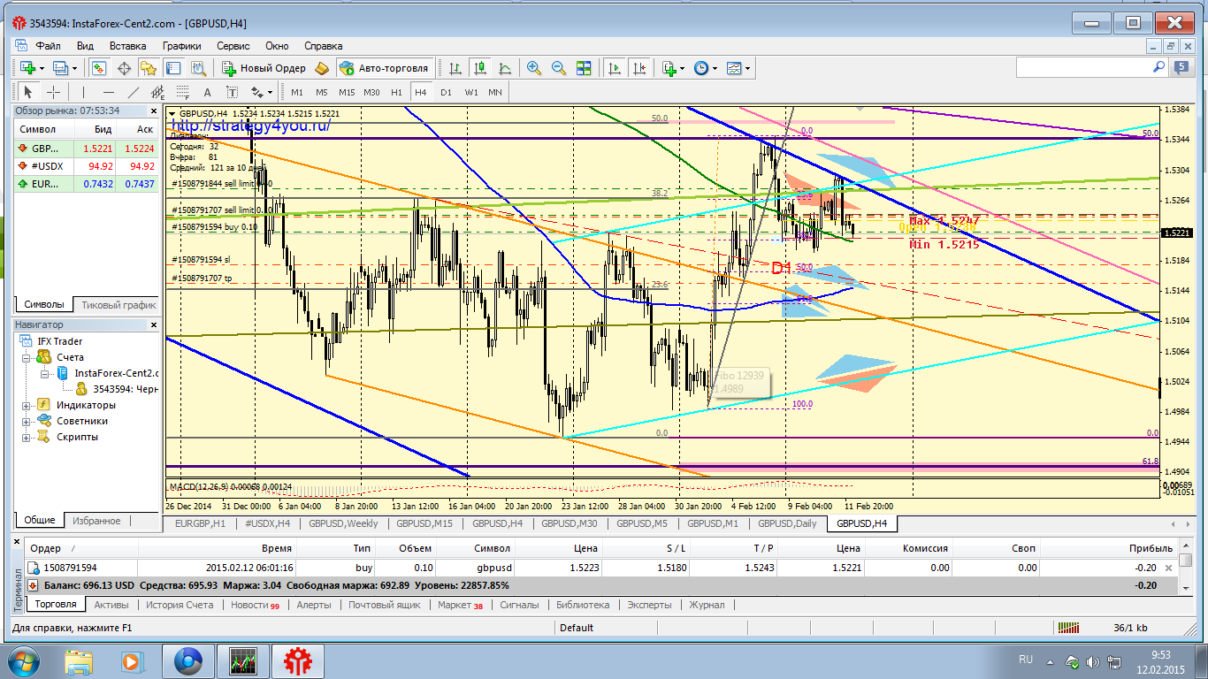Select the Fibonacci retracement drawing tool
The image size is (1208, 679).
pyautogui.click(x=182, y=92)
